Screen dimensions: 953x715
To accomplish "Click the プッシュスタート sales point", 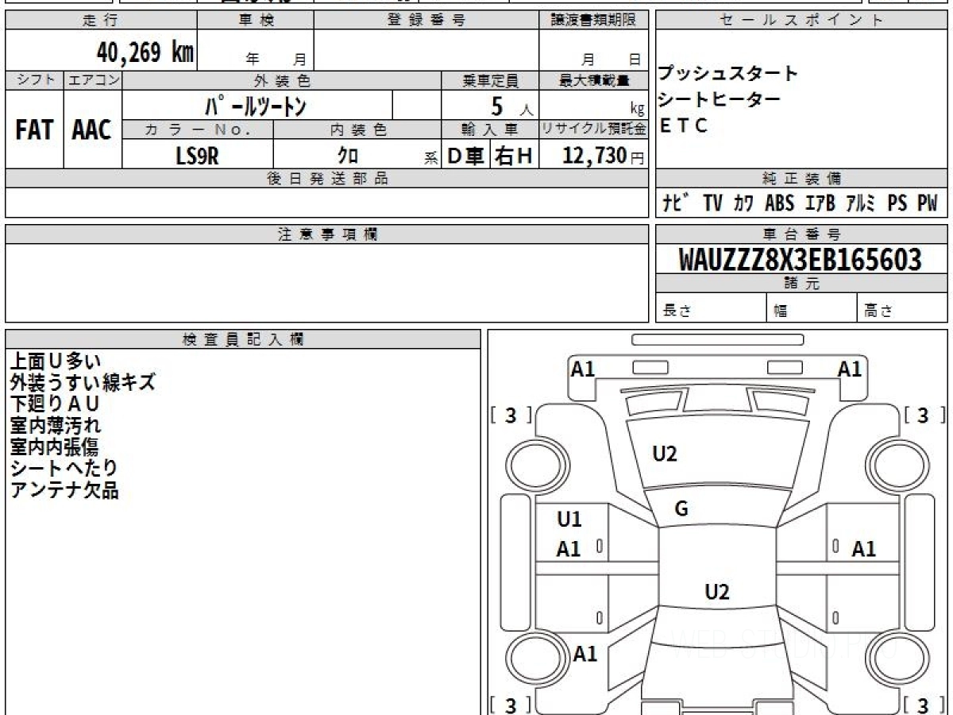I will point(727,73).
